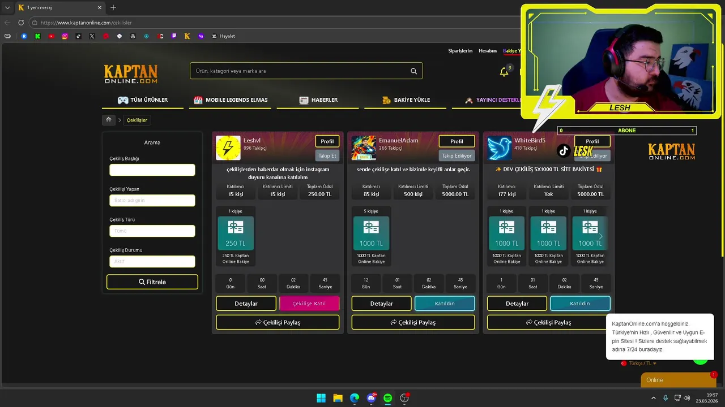Open the TikTok bookmark icon
The width and height of the screenshot is (725, 407).
pos(79,36)
